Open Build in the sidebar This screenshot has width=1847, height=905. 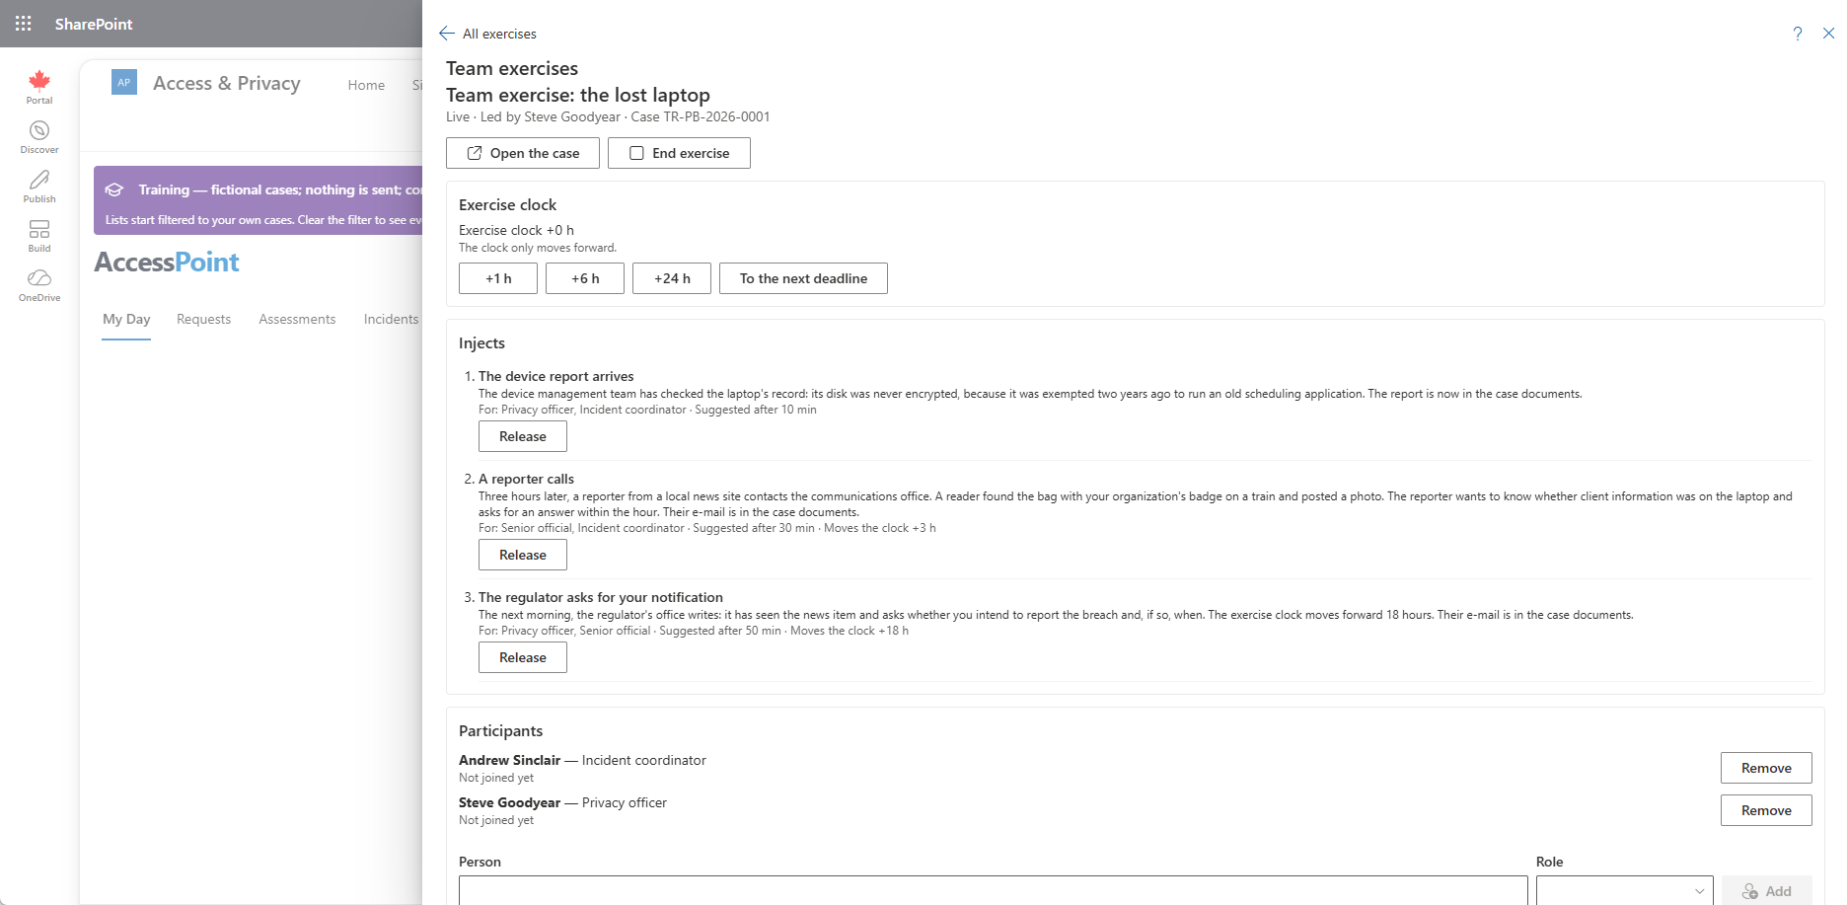pyautogui.click(x=39, y=236)
